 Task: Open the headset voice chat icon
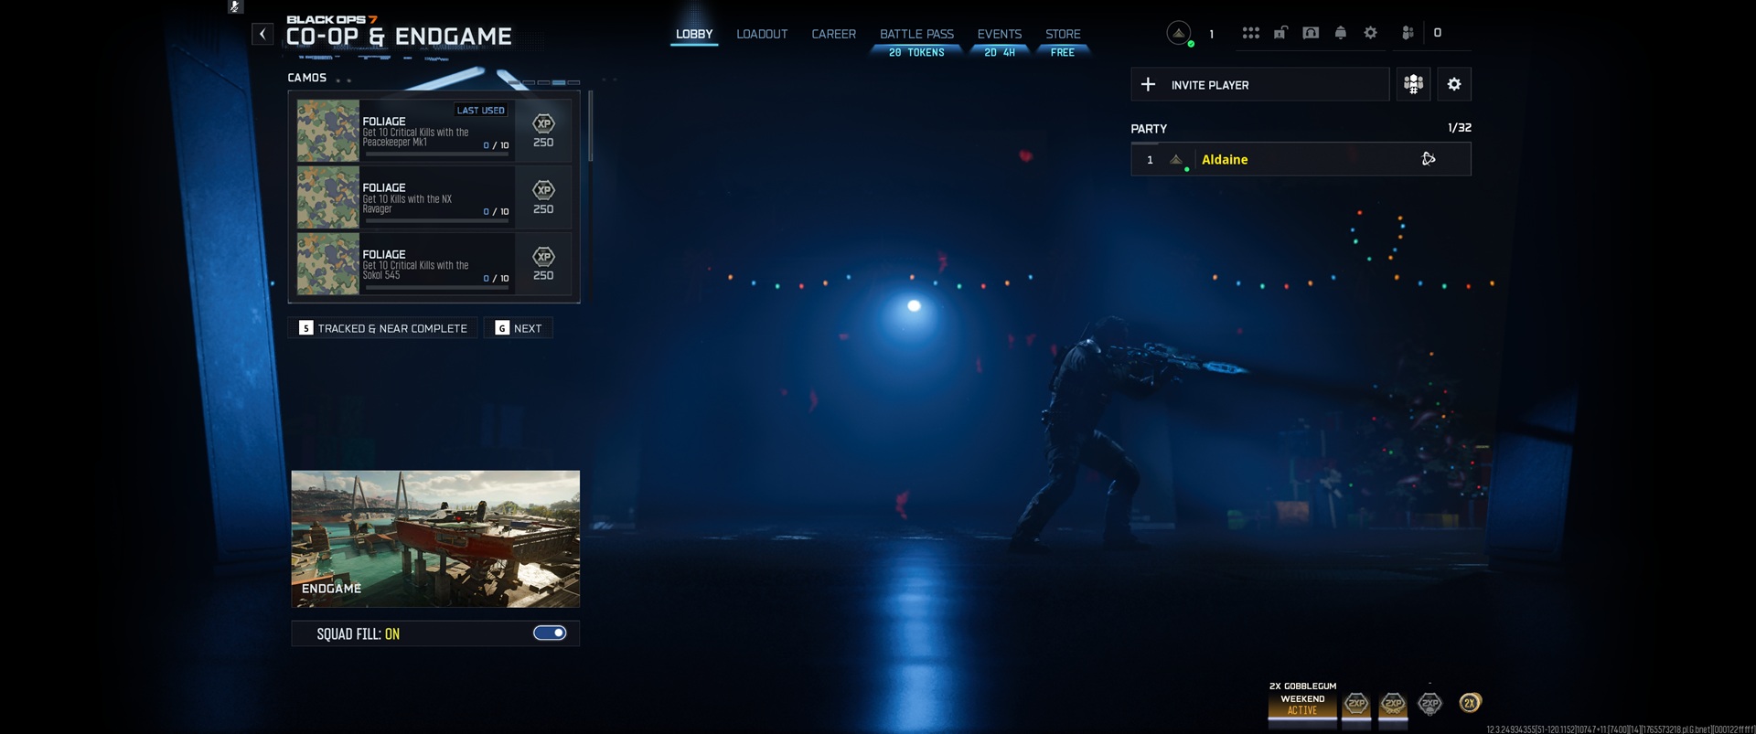[1311, 33]
